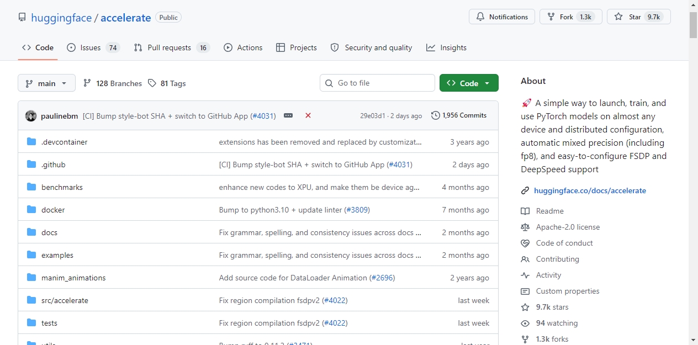The image size is (698, 345).
Task: Click the manim_animations folder icon
Action: tap(31, 278)
